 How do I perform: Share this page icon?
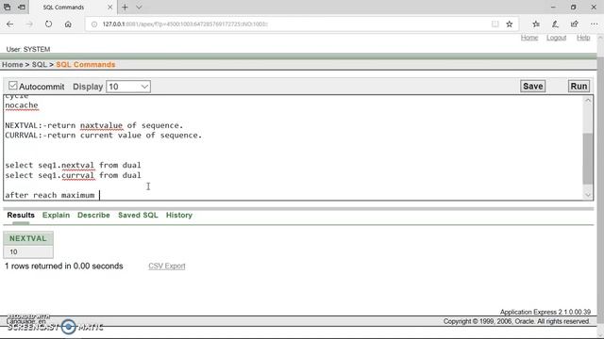[x=575, y=24]
